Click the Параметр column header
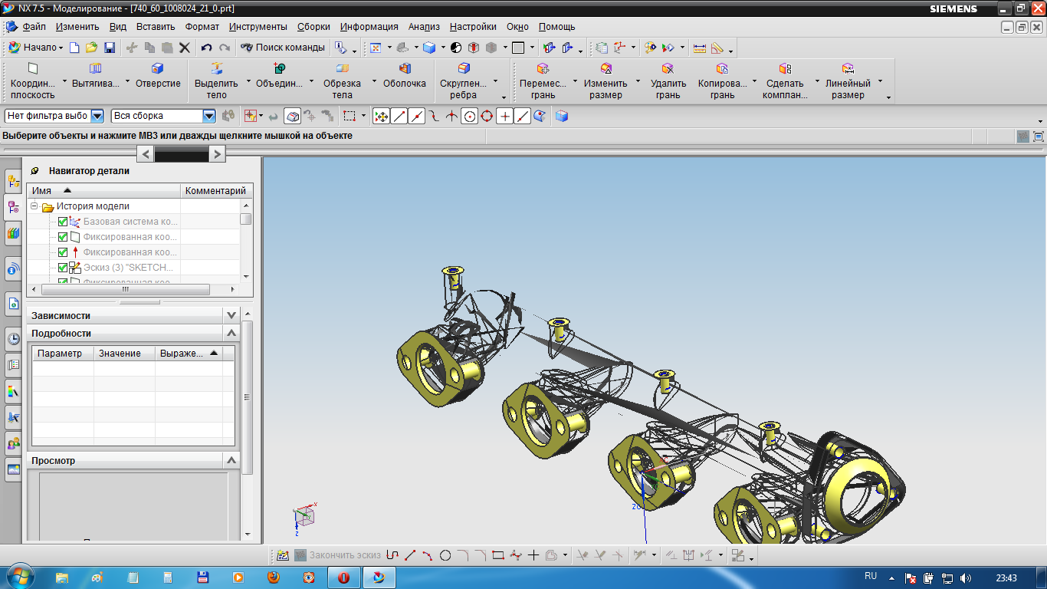The width and height of the screenshot is (1047, 589). tap(63, 354)
